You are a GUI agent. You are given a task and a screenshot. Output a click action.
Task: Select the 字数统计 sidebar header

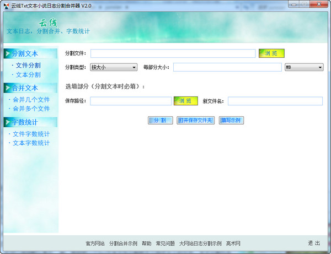(x=25, y=122)
